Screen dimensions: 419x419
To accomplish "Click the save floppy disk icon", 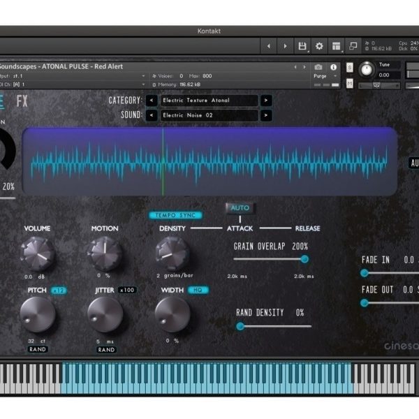I will 302,46.
